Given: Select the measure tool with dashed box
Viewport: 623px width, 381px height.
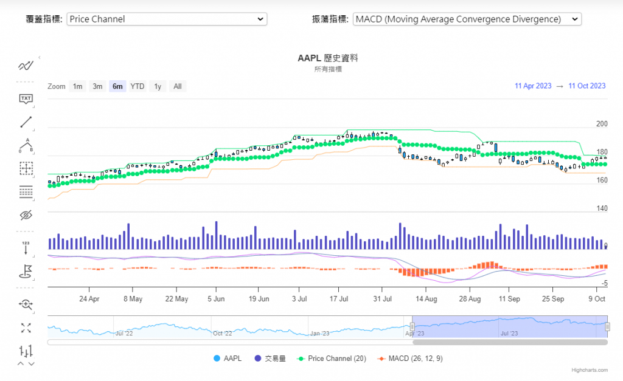Looking at the screenshot, I should pos(26,168).
